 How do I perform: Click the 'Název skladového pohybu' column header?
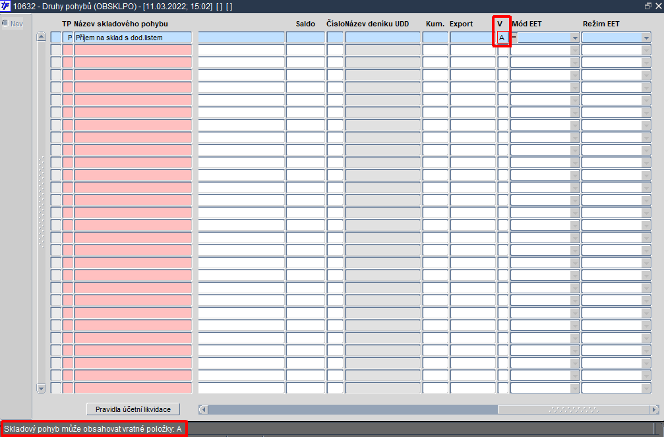121,24
